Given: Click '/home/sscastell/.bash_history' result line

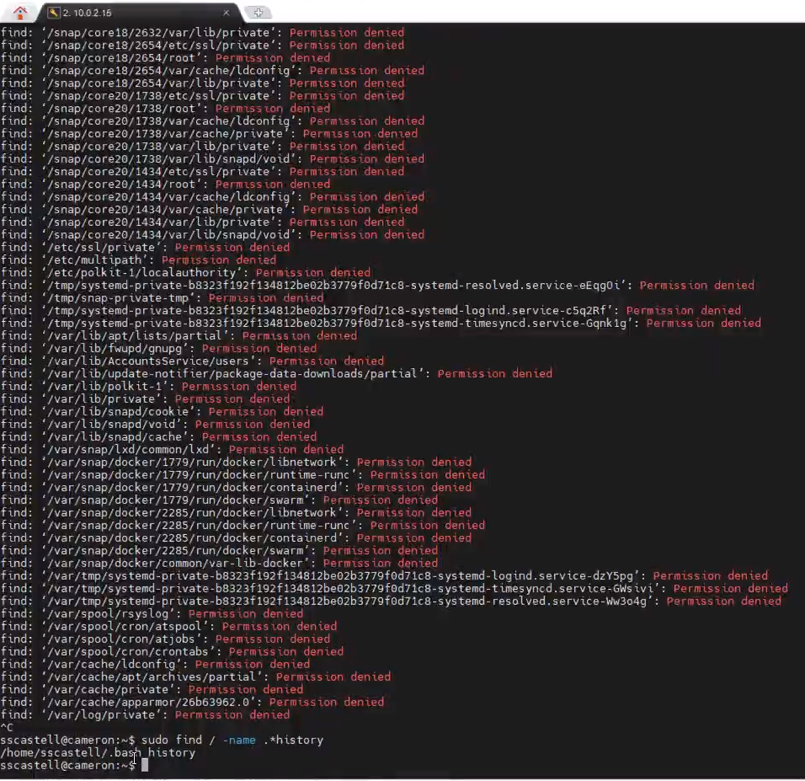Looking at the screenshot, I should pyautogui.click(x=98, y=752).
